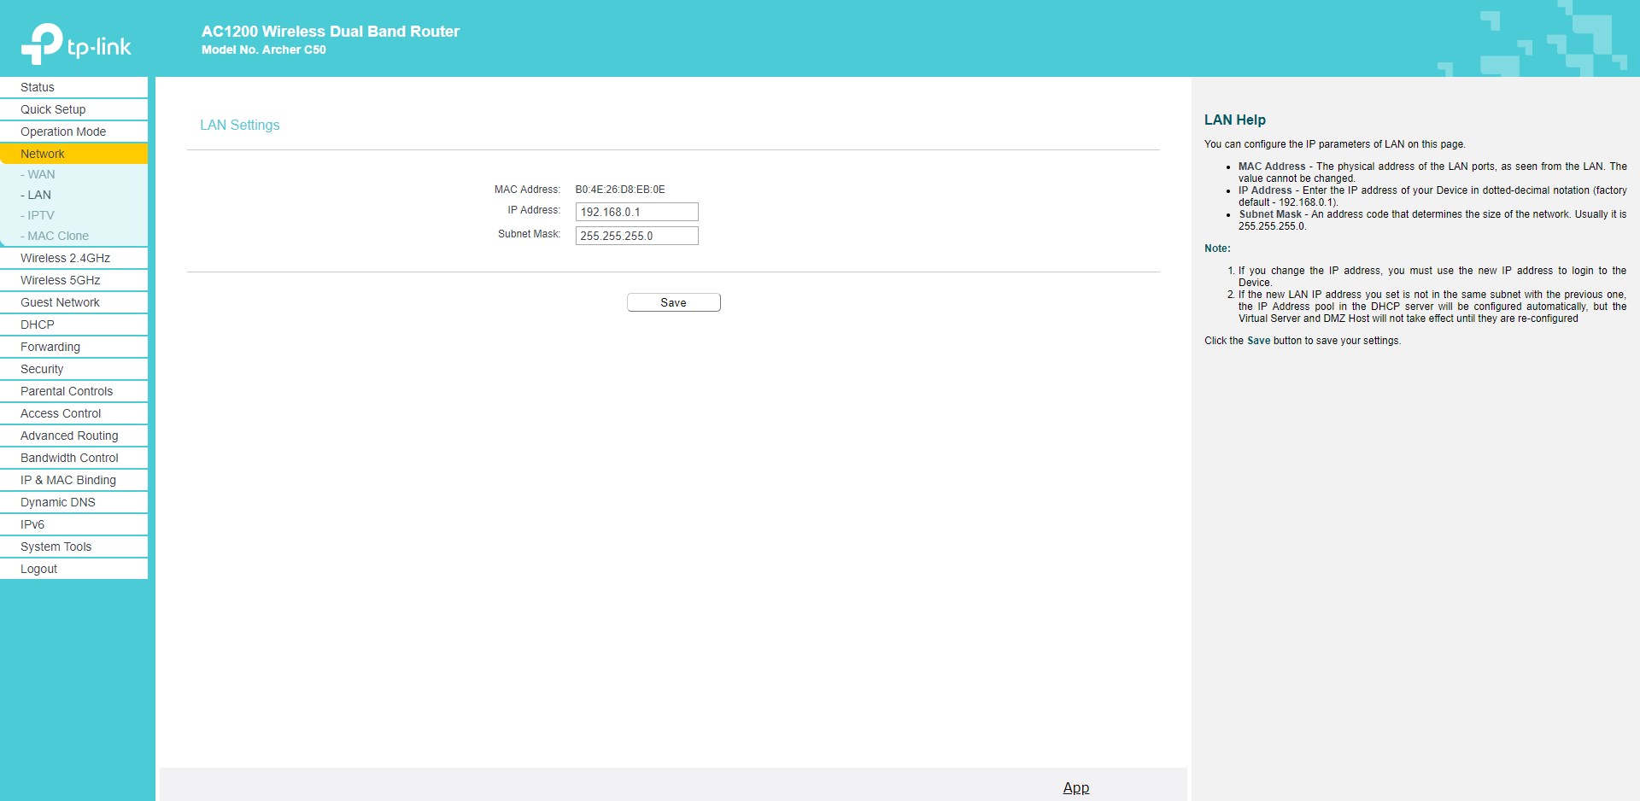Open the WAN submenu item

coord(40,174)
